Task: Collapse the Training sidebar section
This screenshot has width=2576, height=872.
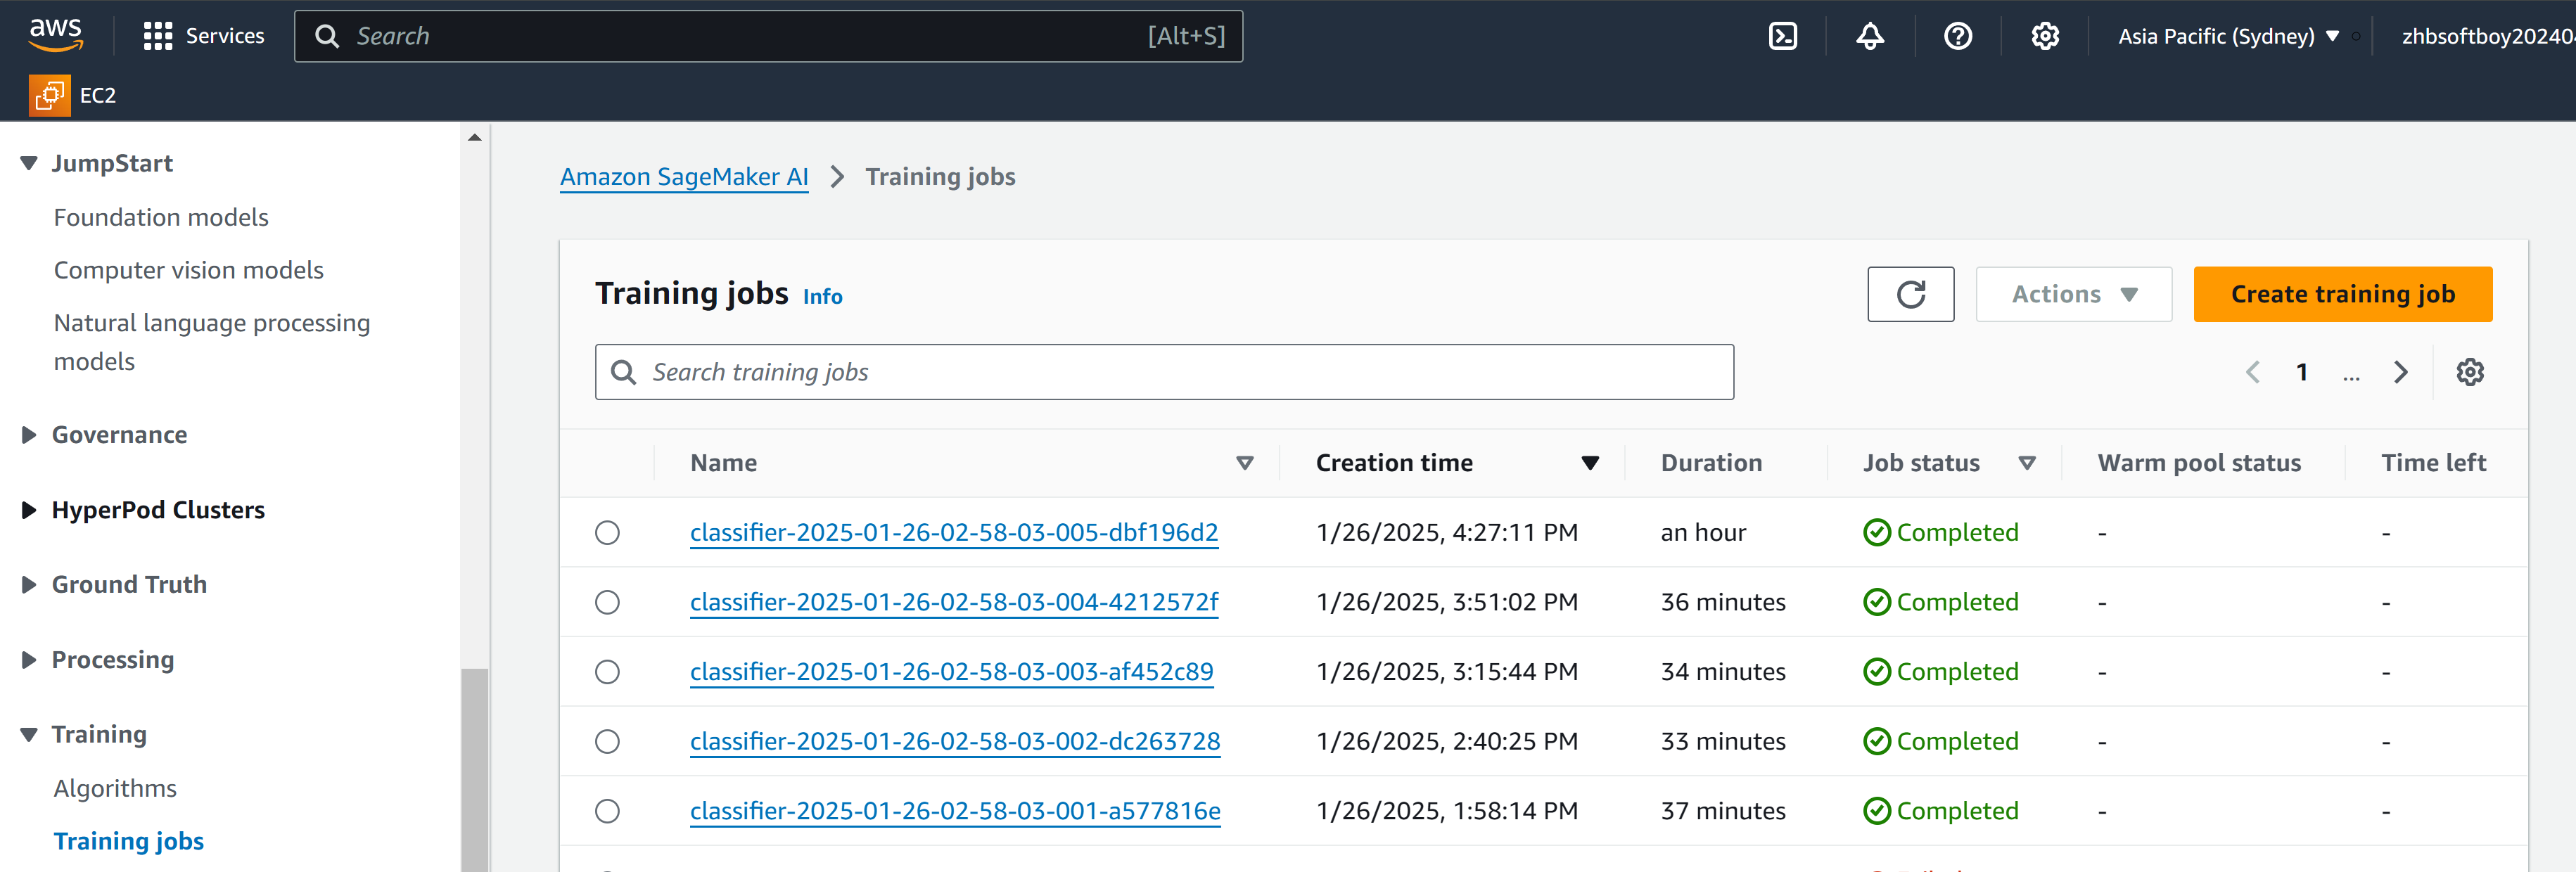Action: (x=29, y=735)
